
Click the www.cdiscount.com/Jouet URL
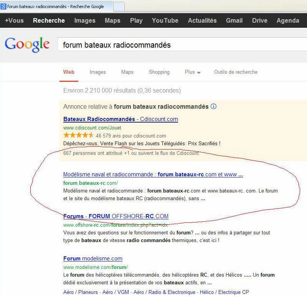click(92, 128)
